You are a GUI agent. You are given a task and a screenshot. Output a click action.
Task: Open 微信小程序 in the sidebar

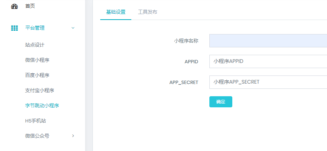[x=37, y=60]
